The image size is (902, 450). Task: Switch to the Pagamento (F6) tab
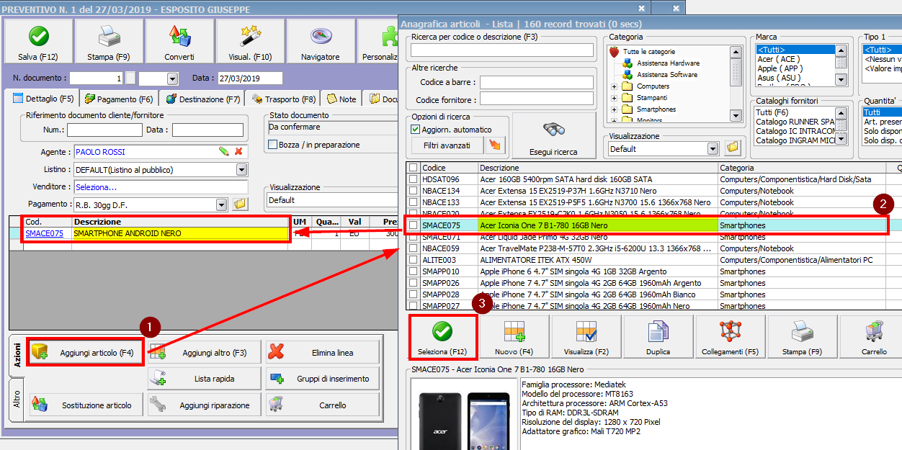(x=119, y=99)
